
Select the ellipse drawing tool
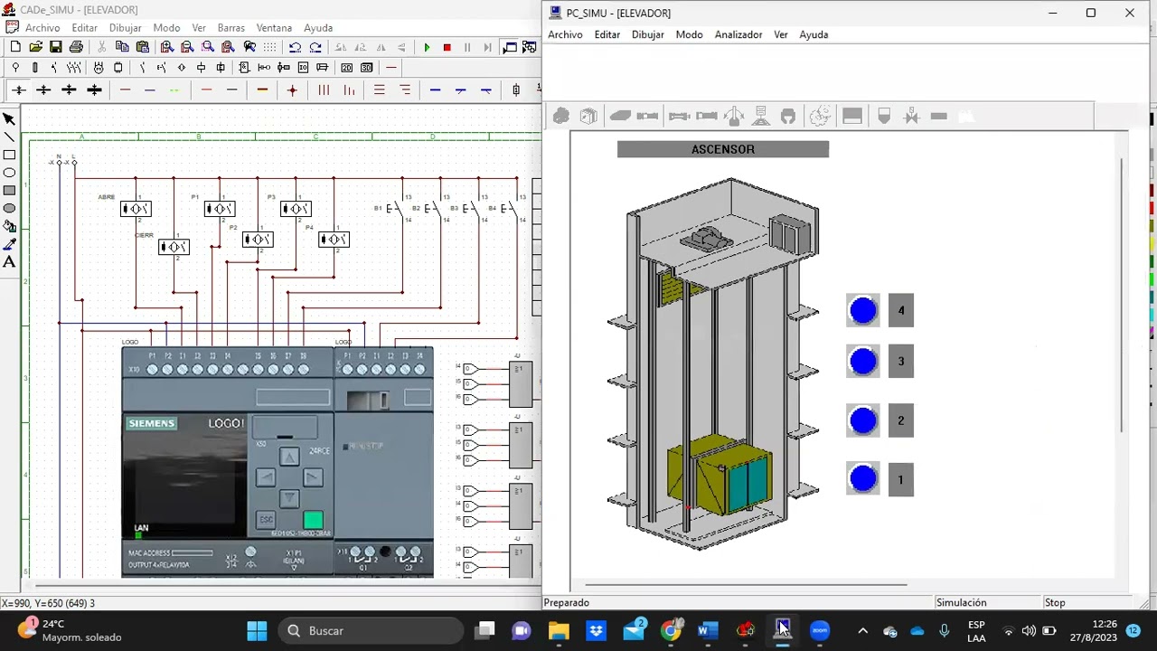(9, 173)
